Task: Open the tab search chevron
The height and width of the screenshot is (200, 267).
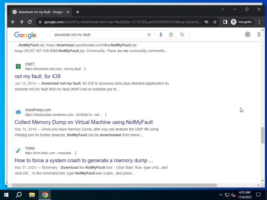Action: click(223, 9)
